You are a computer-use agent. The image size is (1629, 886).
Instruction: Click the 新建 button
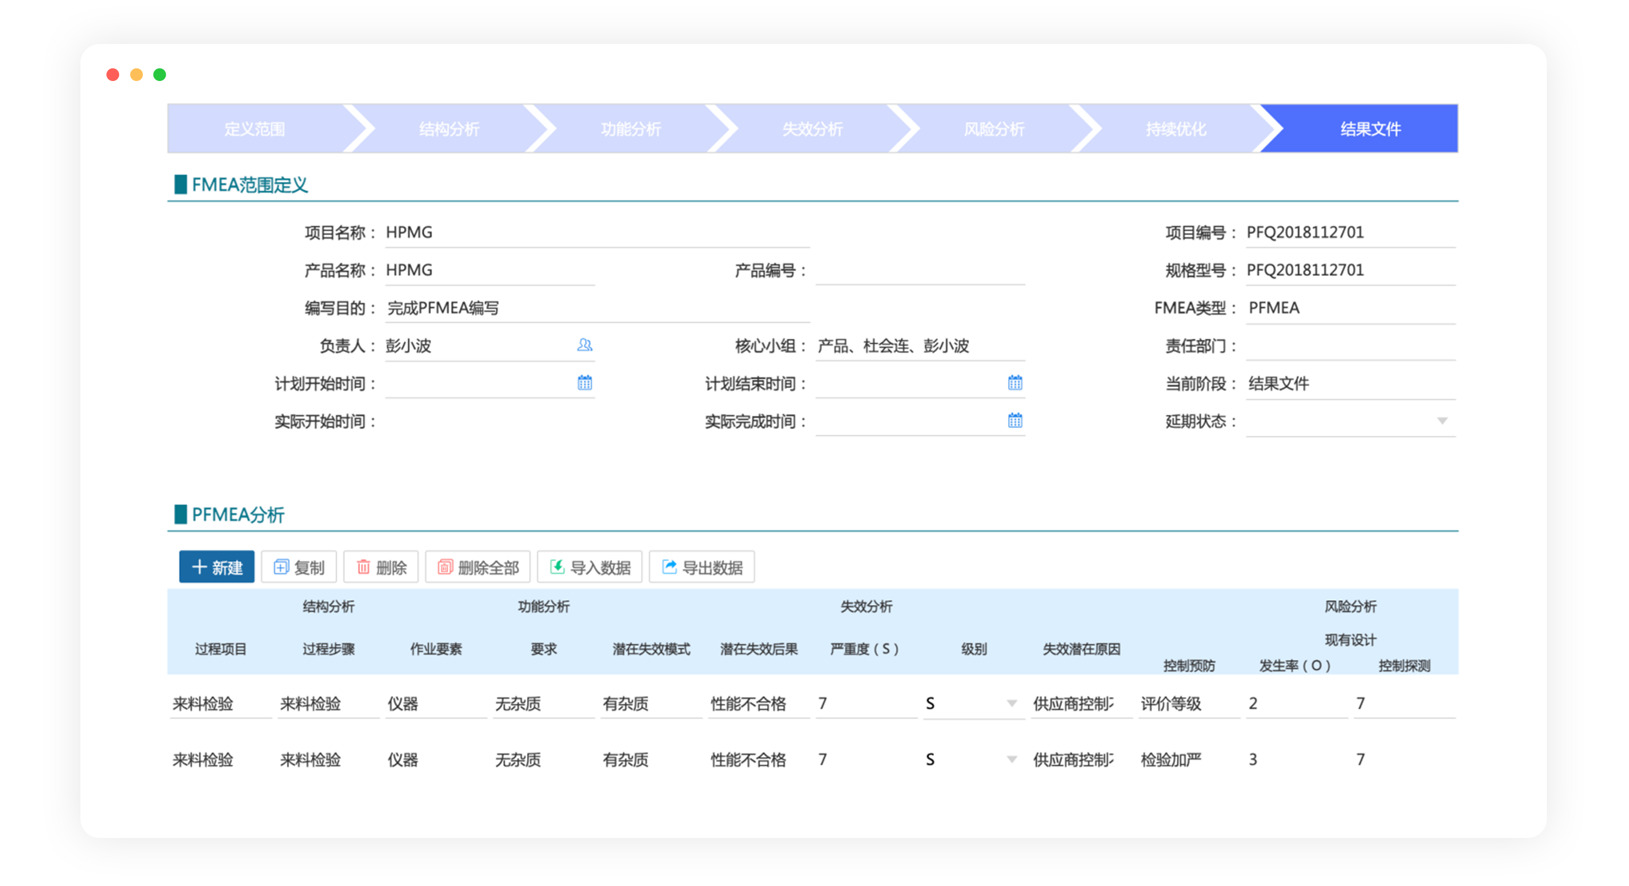(216, 567)
